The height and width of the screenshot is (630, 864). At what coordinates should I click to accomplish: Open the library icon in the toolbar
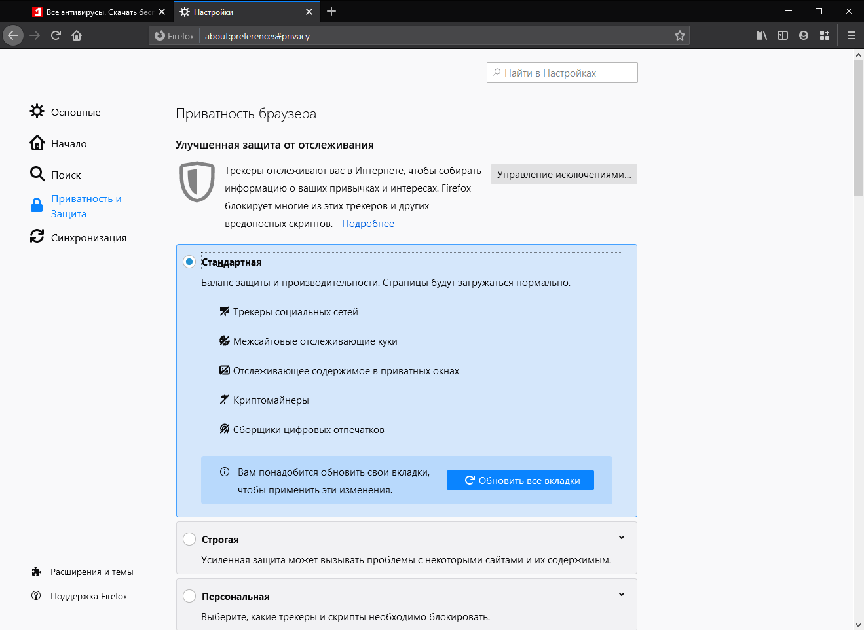761,35
